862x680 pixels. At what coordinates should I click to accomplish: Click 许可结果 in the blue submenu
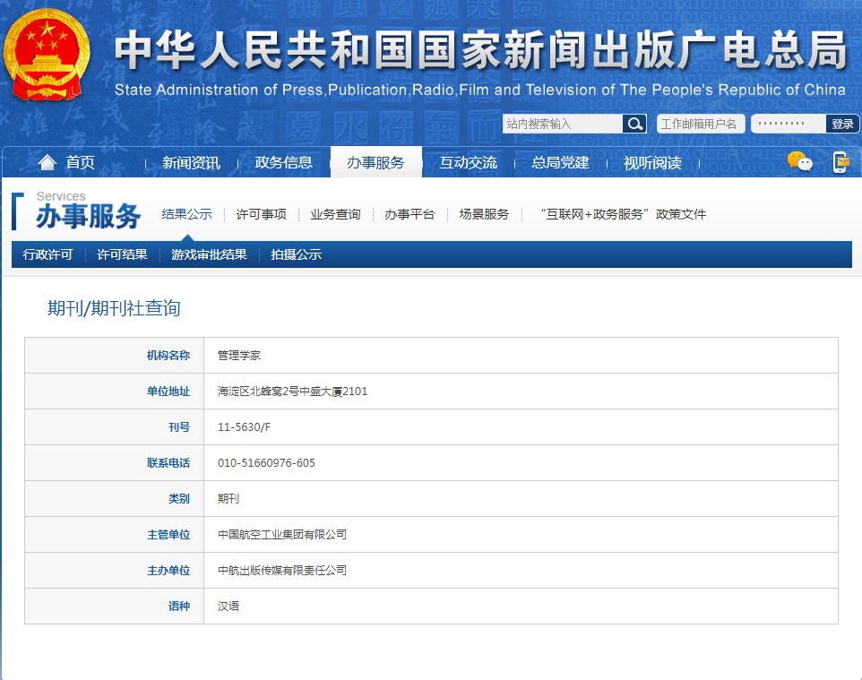[x=122, y=254]
